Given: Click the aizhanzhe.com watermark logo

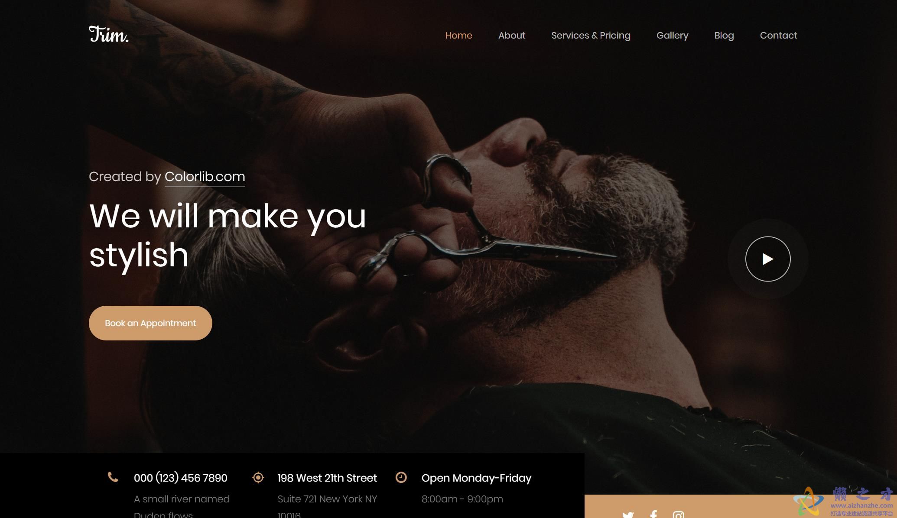Looking at the screenshot, I should tap(843, 502).
